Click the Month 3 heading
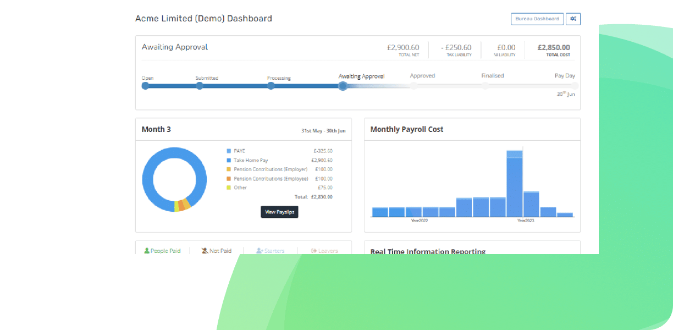Image resolution: width=673 pixels, height=330 pixels. pos(156,129)
